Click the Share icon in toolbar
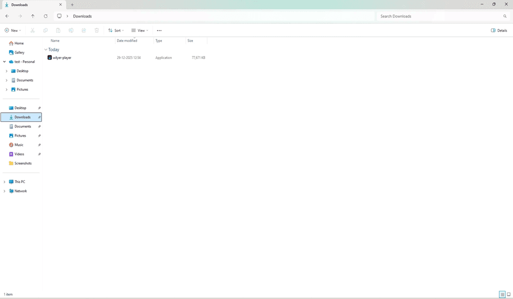 point(84,31)
